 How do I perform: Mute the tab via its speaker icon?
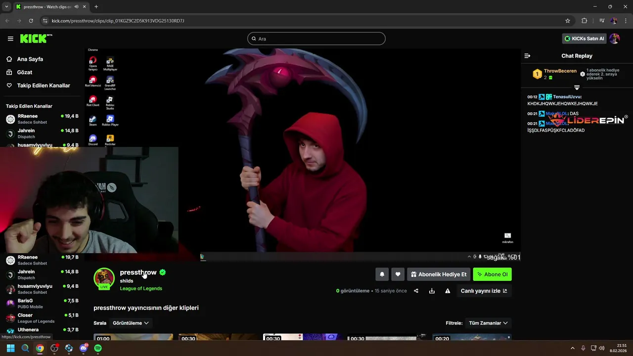tap(76, 7)
